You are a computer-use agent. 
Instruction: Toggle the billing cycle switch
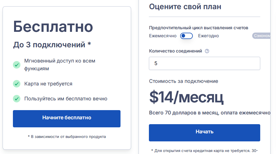(x=186, y=36)
